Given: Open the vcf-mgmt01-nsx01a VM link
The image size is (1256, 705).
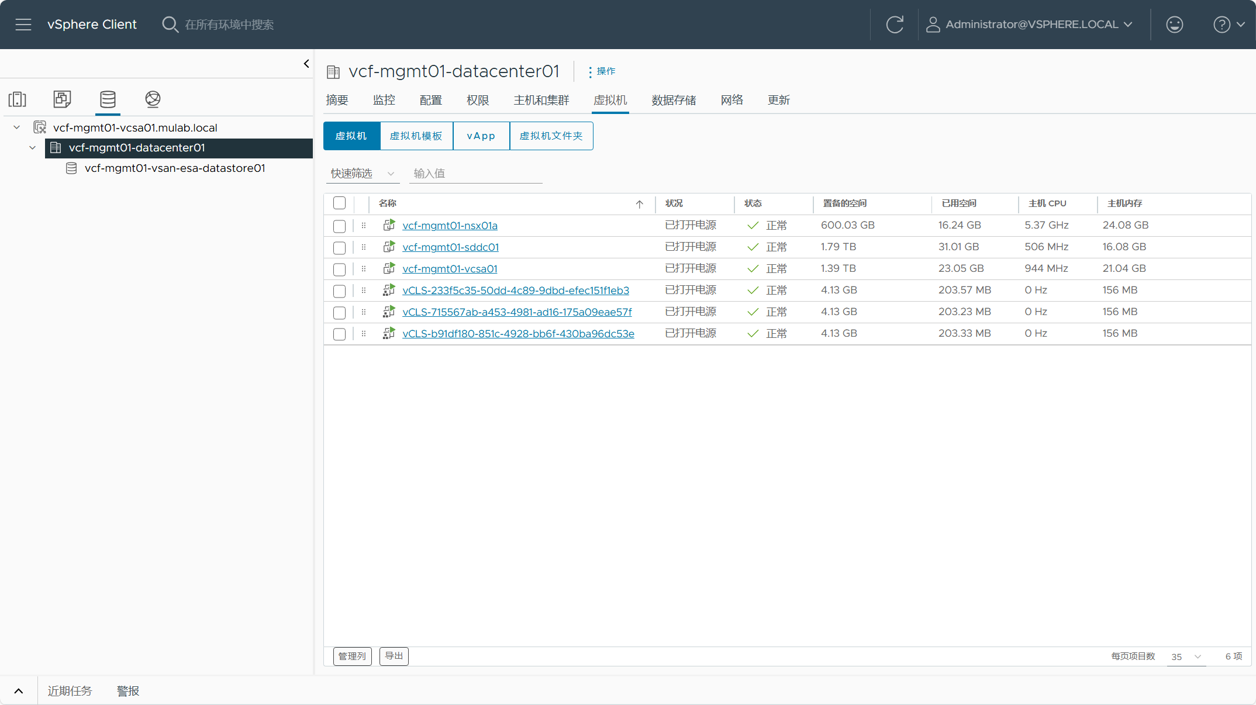Looking at the screenshot, I should coord(450,226).
